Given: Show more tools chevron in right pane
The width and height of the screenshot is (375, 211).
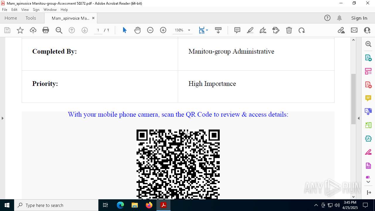Looking at the screenshot, I should [x=368, y=182].
